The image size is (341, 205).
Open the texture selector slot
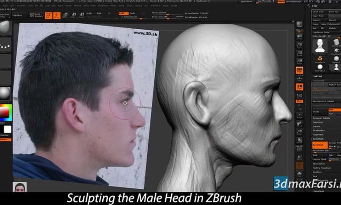5,78
